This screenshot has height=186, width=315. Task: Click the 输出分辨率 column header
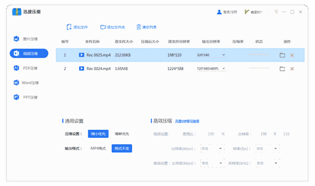click(x=211, y=42)
